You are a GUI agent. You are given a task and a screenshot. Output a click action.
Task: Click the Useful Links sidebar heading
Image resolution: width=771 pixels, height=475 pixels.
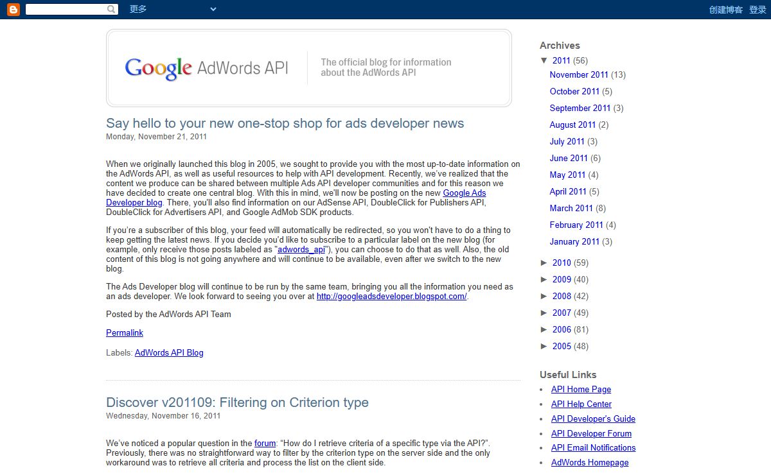[568, 375]
